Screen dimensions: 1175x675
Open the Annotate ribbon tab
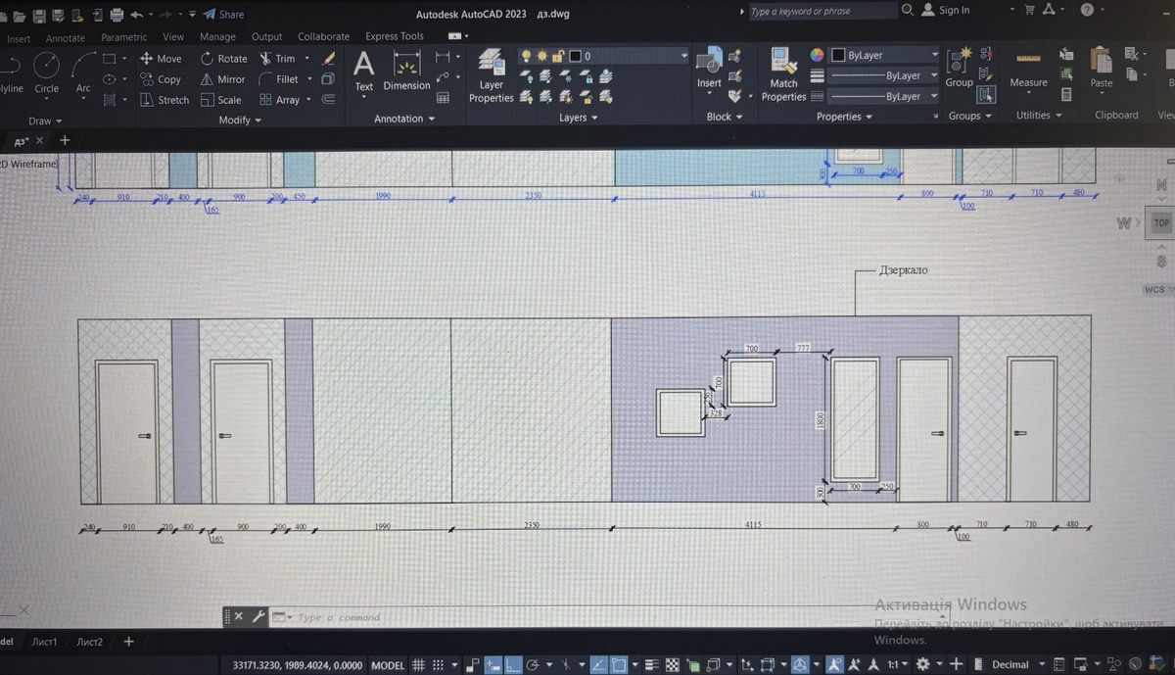pos(66,38)
